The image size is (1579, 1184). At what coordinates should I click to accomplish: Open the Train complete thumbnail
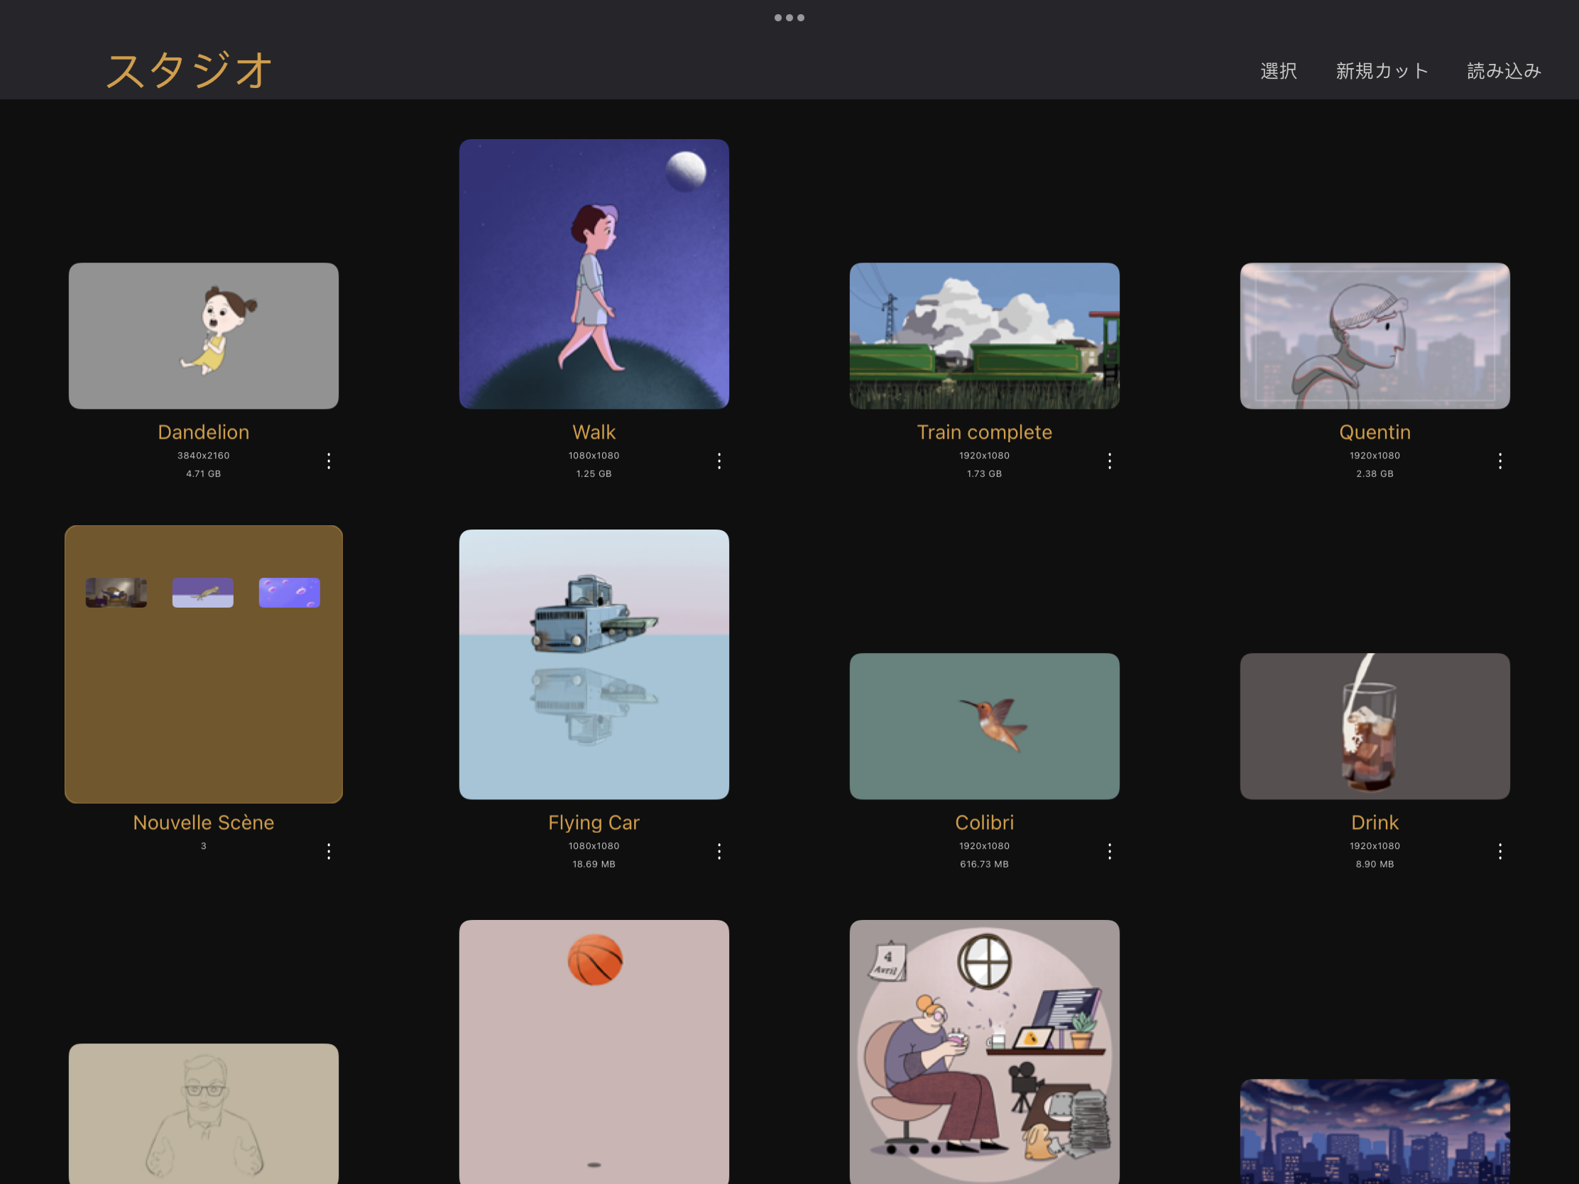coord(984,336)
